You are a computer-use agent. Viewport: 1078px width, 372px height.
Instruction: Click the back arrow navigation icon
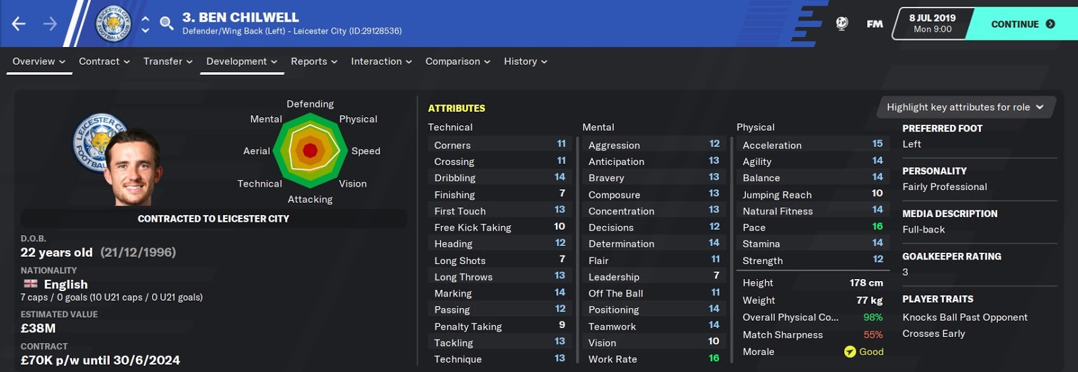19,24
